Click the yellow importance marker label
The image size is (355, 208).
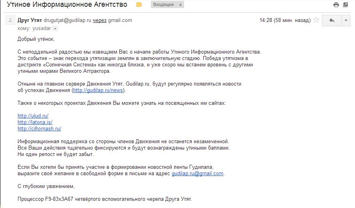(139, 5)
